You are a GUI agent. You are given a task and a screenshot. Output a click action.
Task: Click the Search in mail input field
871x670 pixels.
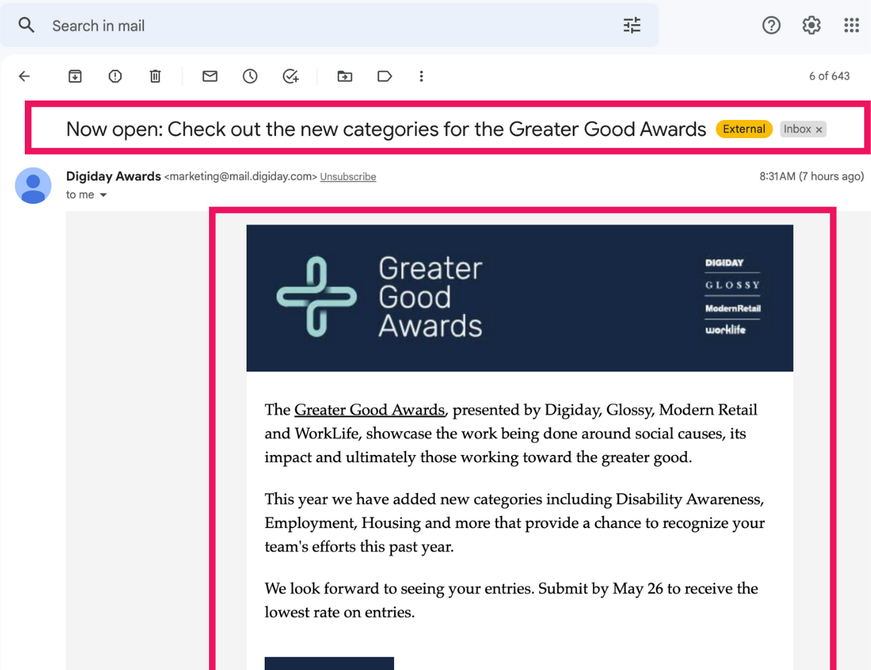(201, 25)
